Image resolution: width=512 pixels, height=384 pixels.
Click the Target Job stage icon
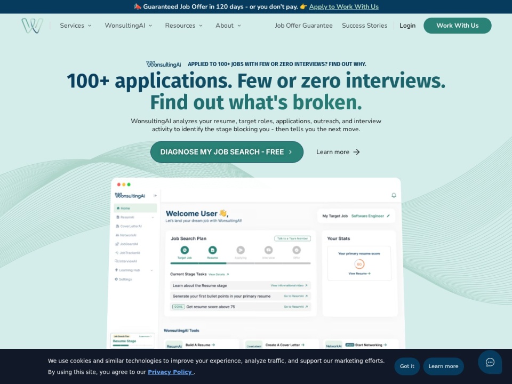185,250
